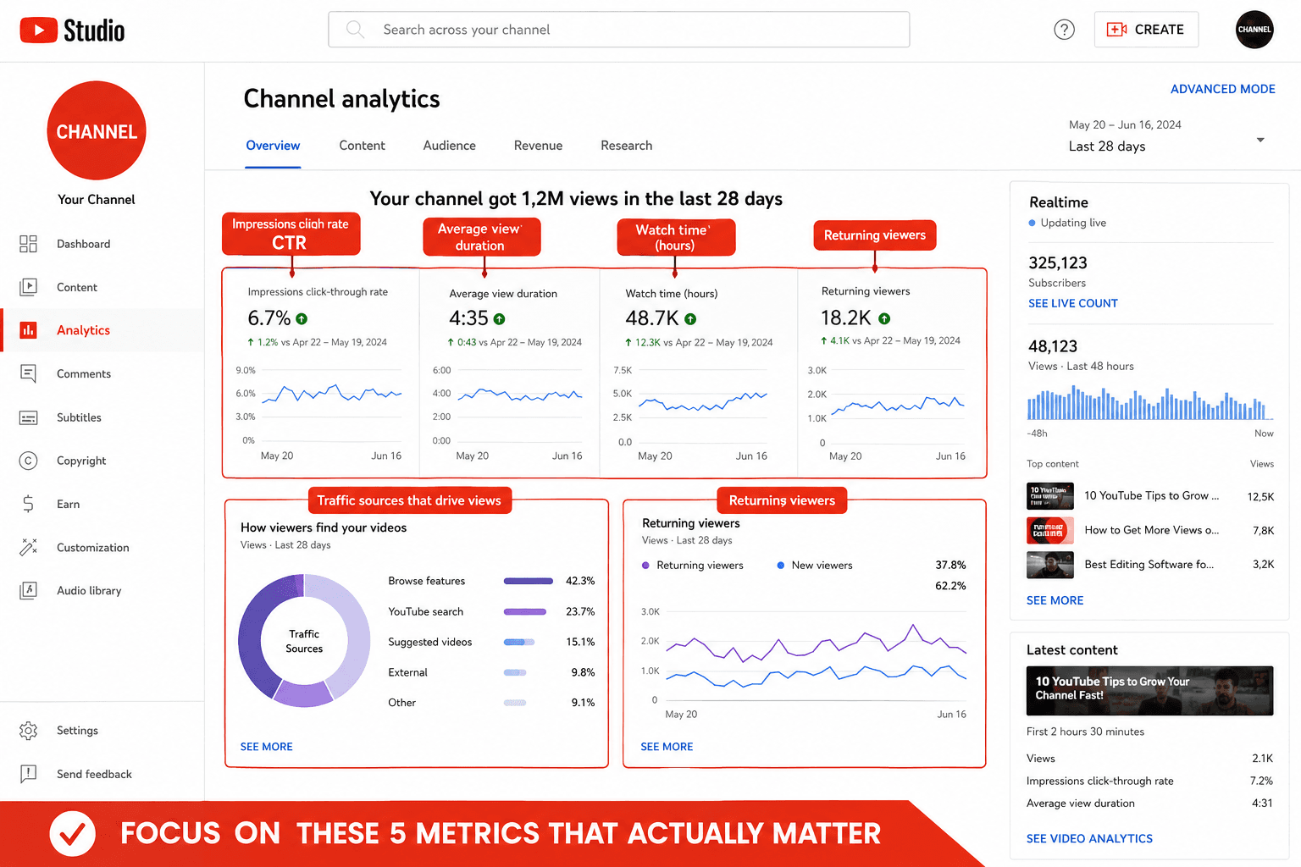Switch to the Content analytics tab
1301x867 pixels.
tap(362, 146)
